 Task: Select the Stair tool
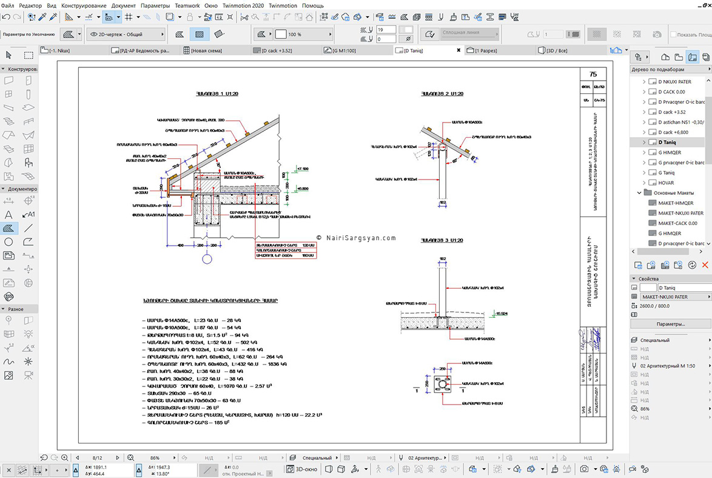click(8, 121)
